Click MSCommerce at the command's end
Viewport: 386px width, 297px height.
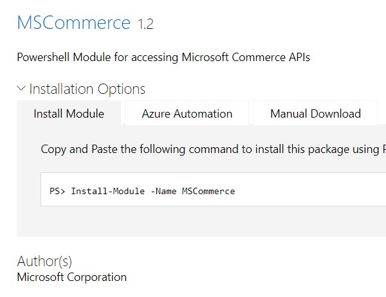208,191
